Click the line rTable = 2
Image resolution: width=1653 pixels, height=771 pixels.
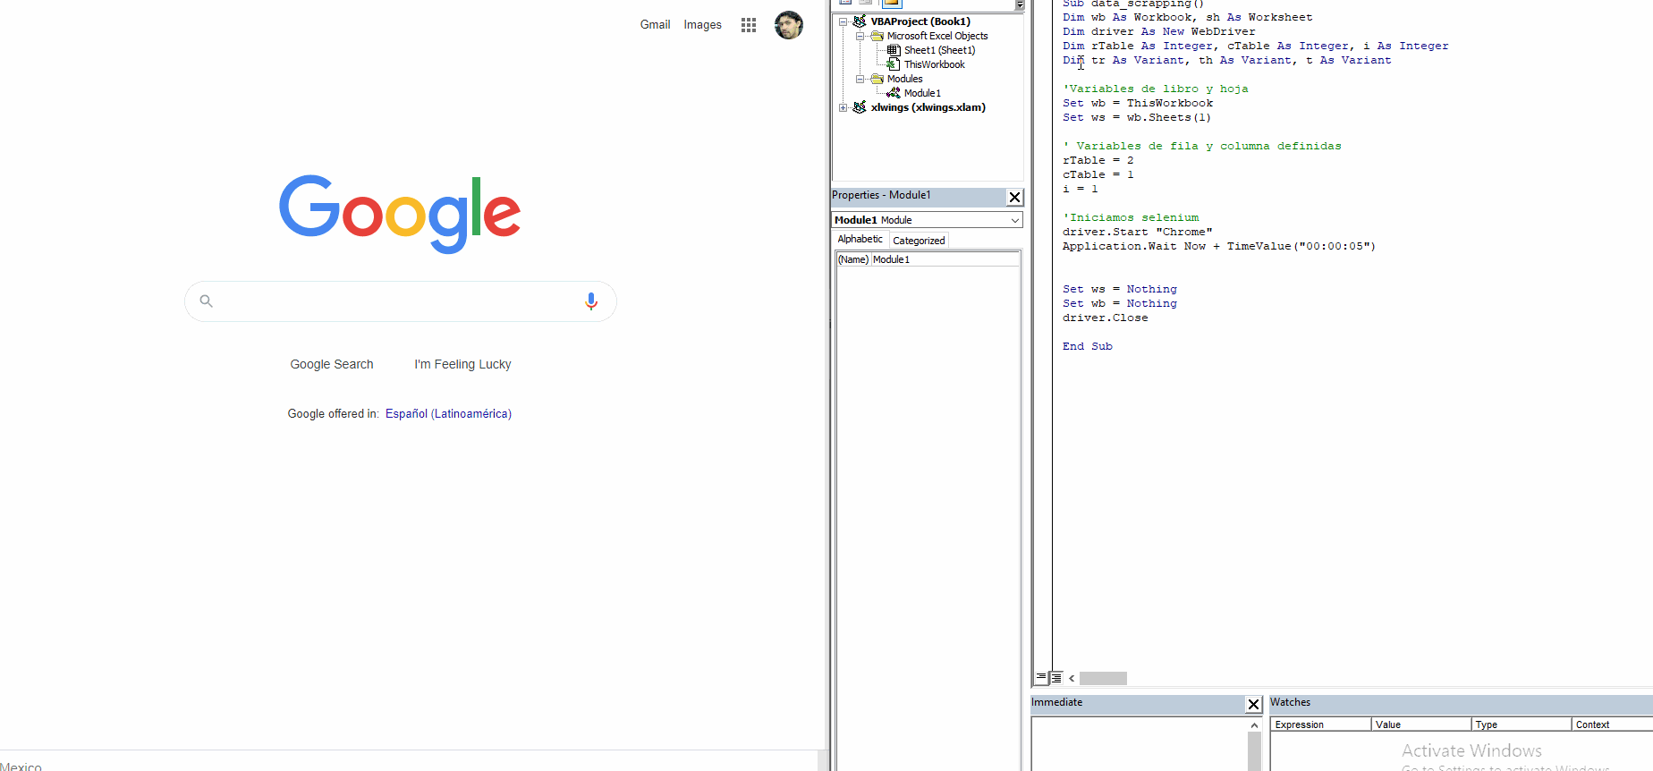click(x=1098, y=160)
